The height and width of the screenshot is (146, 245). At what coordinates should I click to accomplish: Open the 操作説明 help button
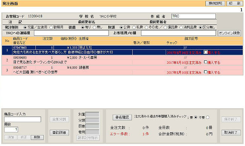pos(215,3)
